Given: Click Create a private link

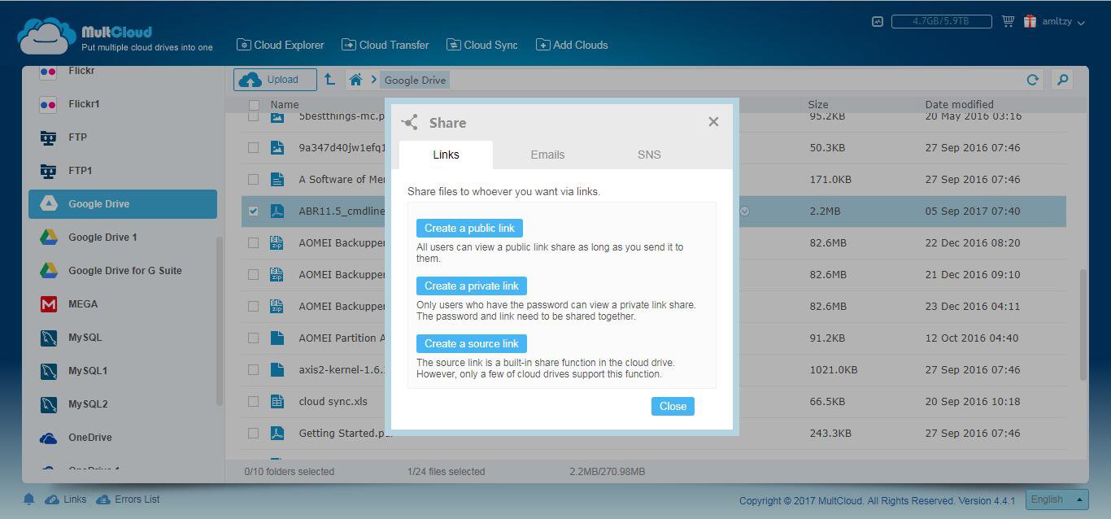Looking at the screenshot, I should coord(472,286).
